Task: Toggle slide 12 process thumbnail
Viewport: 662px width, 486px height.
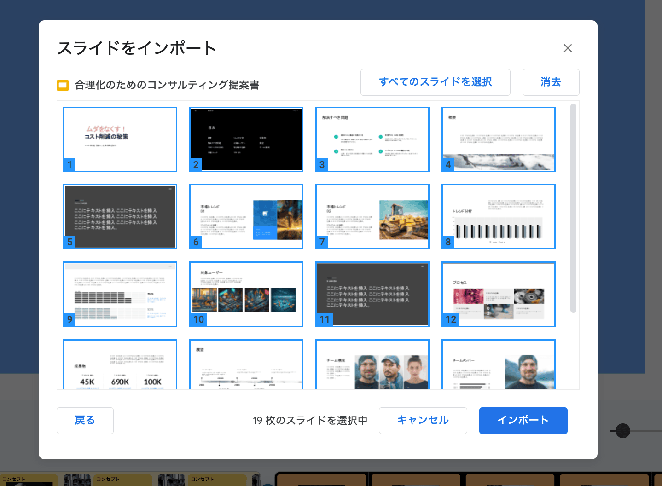Action: [x=499, y=294]
